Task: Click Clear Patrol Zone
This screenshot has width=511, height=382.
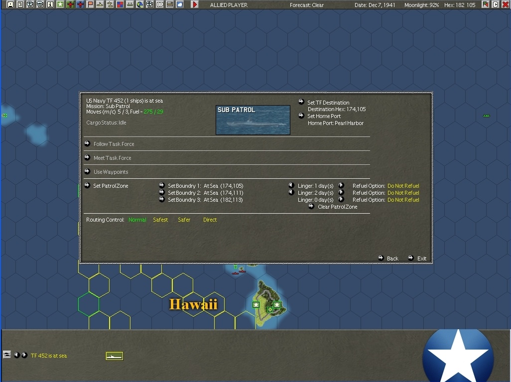Action: point(337,207)
